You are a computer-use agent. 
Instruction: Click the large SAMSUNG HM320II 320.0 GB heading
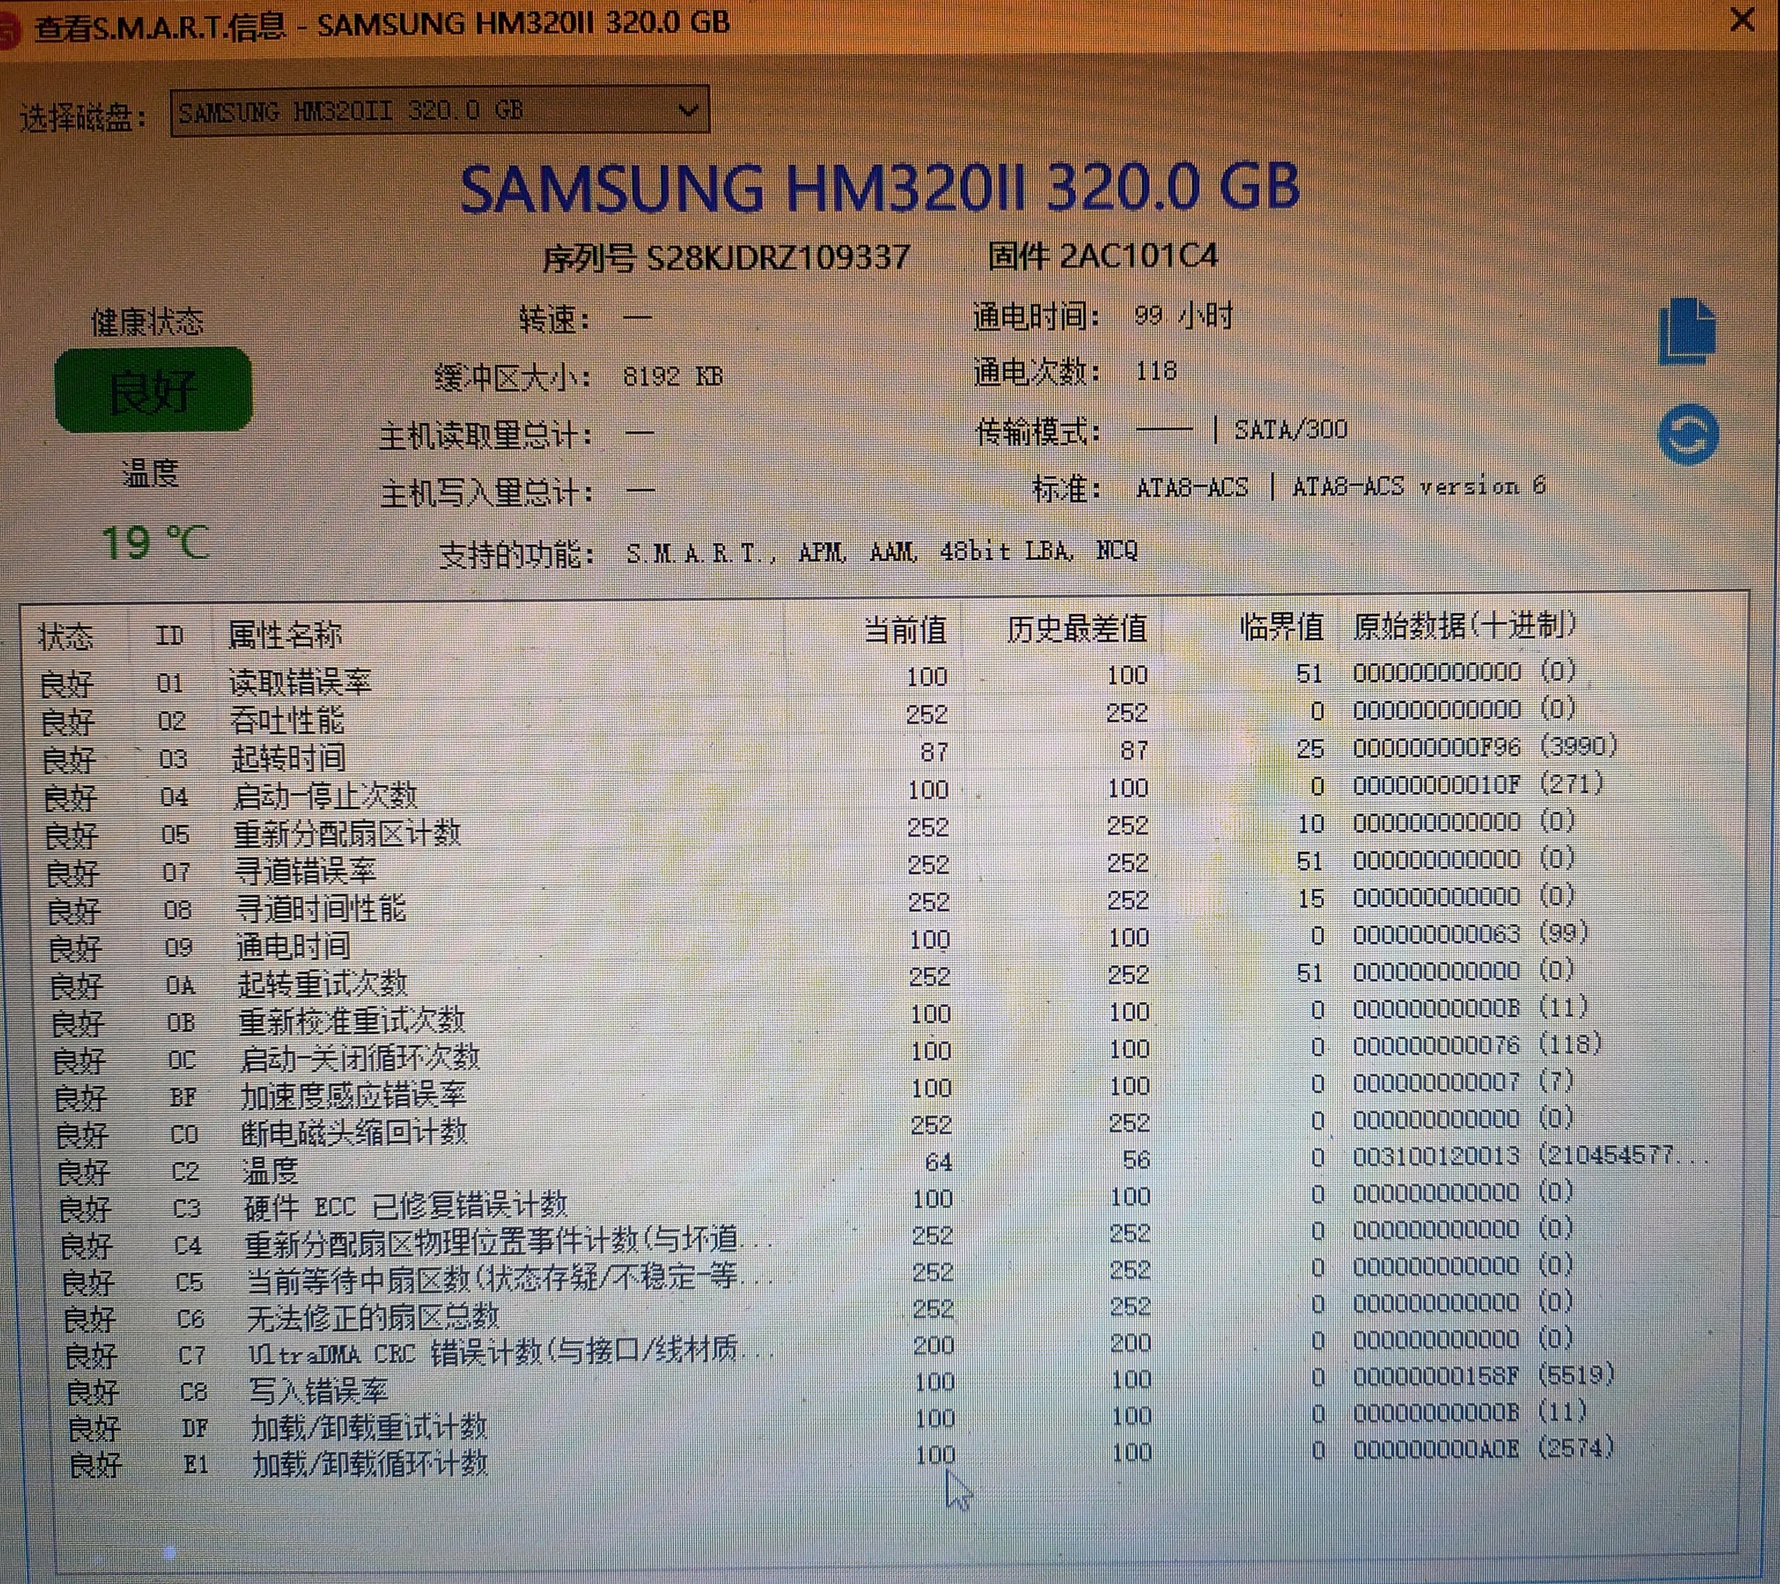point(879,187)
